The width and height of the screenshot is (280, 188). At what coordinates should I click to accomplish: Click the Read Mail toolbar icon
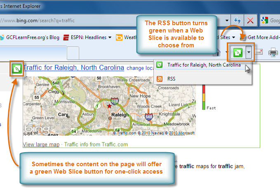[x=259, y=53]
